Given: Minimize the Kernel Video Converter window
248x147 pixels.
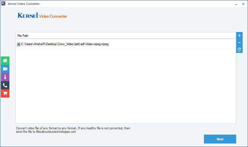Looking at the screenshot, I should coord(236,4).
